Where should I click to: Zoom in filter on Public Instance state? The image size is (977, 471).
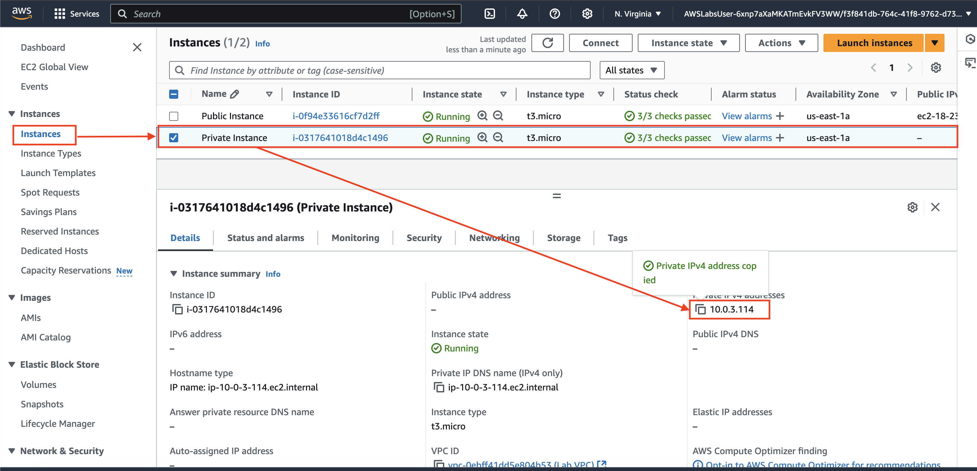coord(482,116)
